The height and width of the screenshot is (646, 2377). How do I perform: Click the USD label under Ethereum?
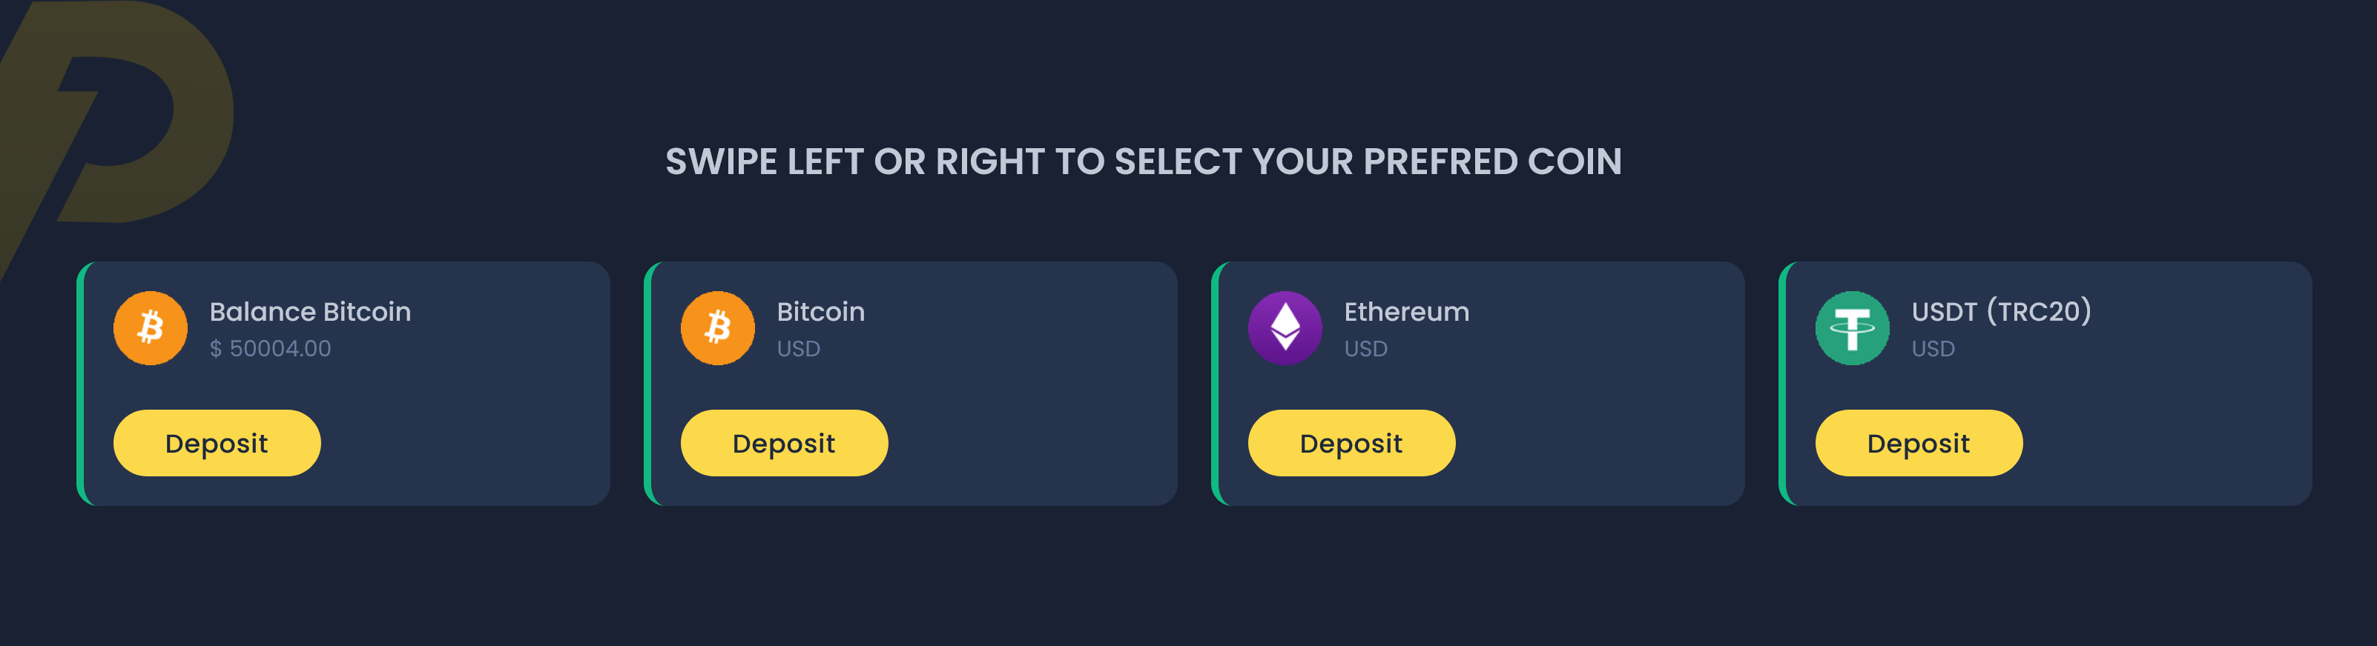coord(1365,348)
